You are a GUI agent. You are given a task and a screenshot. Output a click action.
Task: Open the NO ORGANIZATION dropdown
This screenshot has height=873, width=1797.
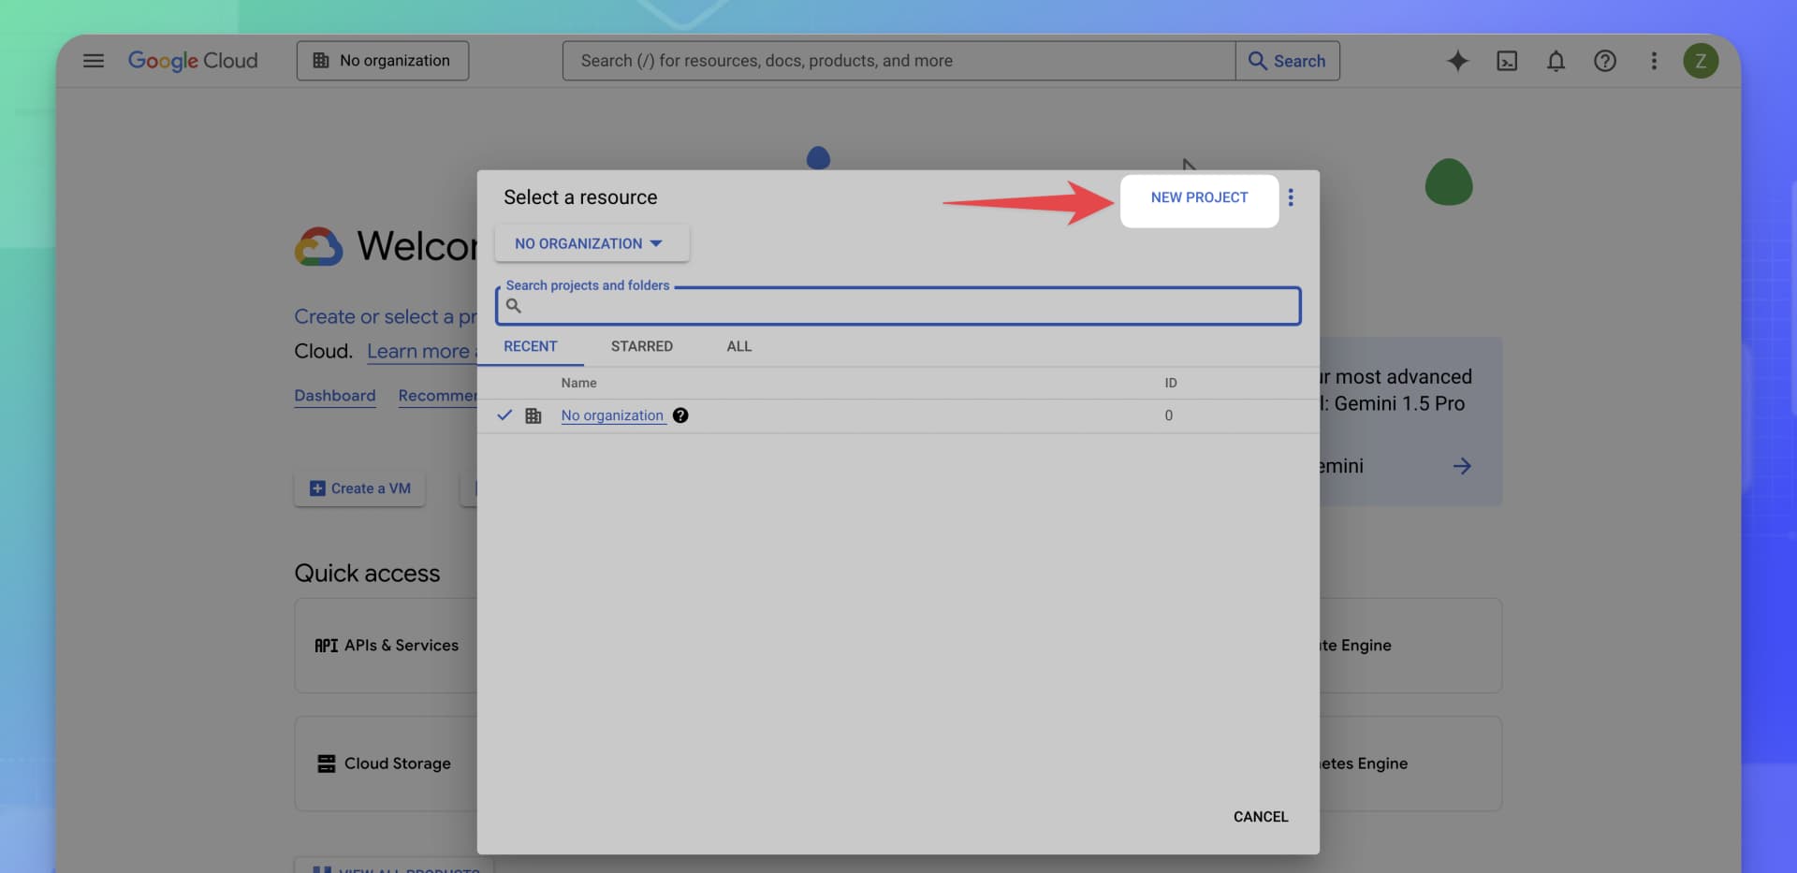[x=591, y=243]
